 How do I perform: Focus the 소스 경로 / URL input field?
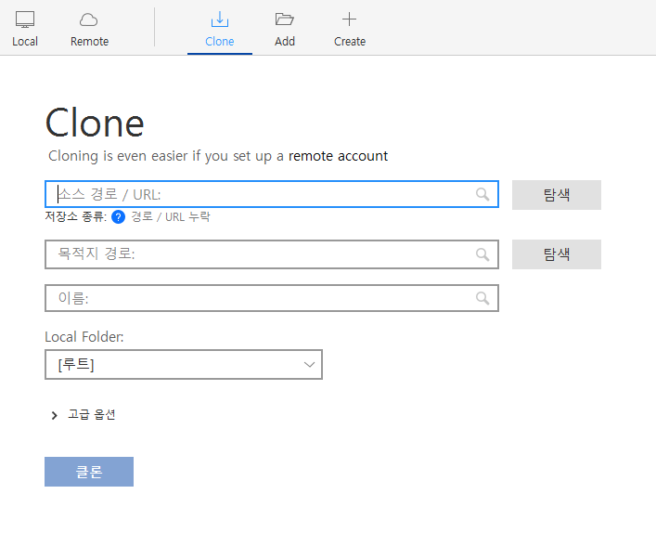[260, 194]
